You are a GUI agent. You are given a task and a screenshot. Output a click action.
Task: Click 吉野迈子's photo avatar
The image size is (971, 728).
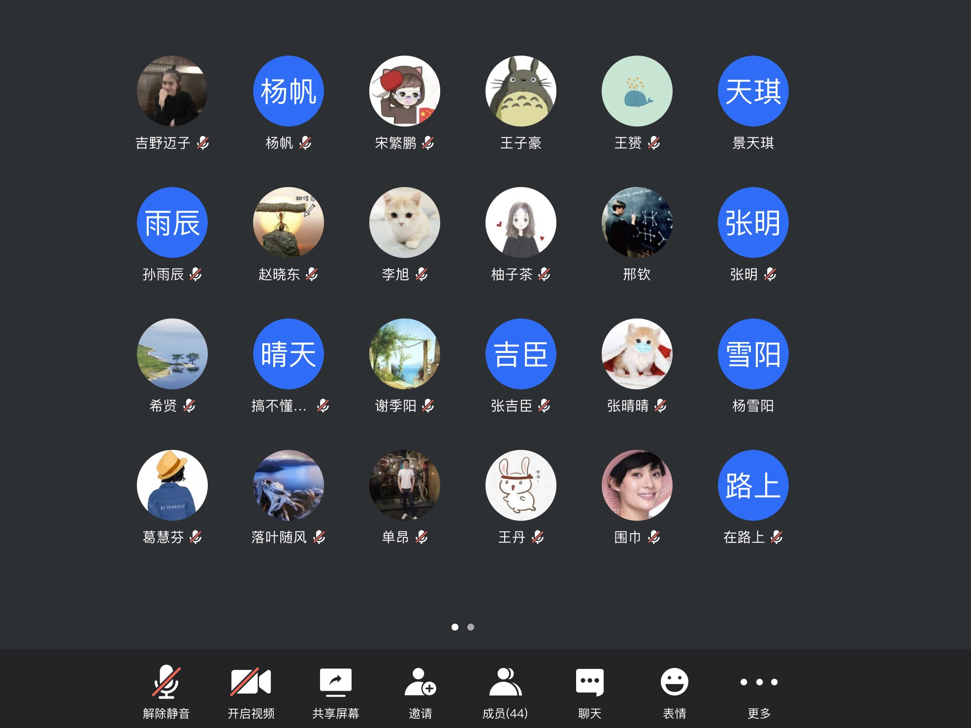[172, 91]
